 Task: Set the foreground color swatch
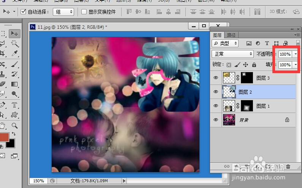(4, 137)
